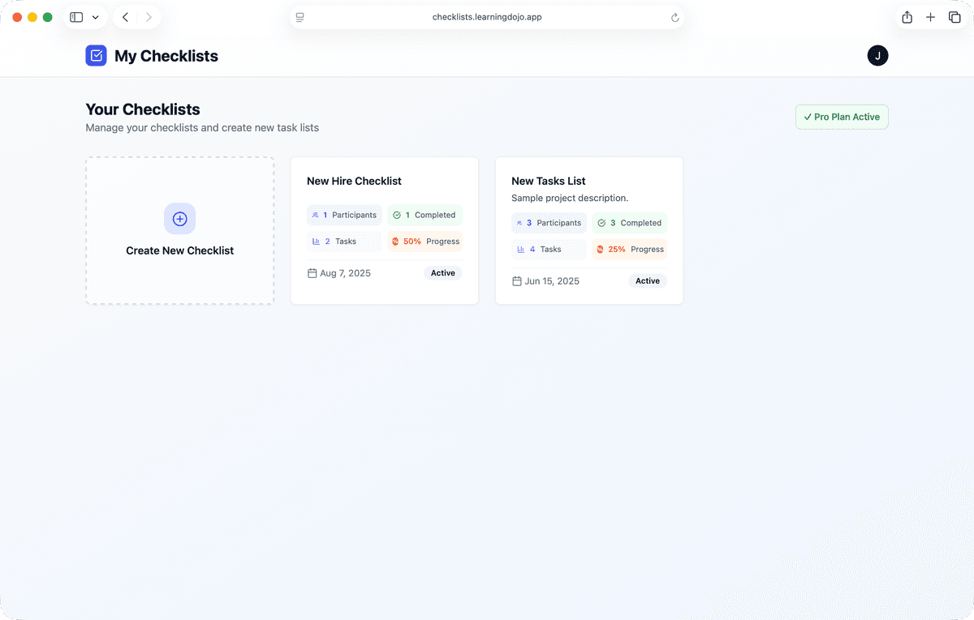Viewport: 974px width, 620px height.
Task: Click the 'Sample project description.' text
Action: click(x=570, y=198)
